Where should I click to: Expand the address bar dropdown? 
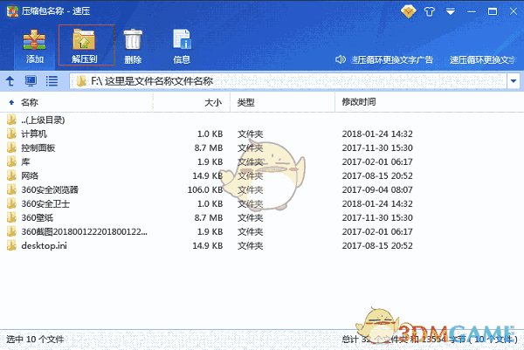tap(514, 81)
